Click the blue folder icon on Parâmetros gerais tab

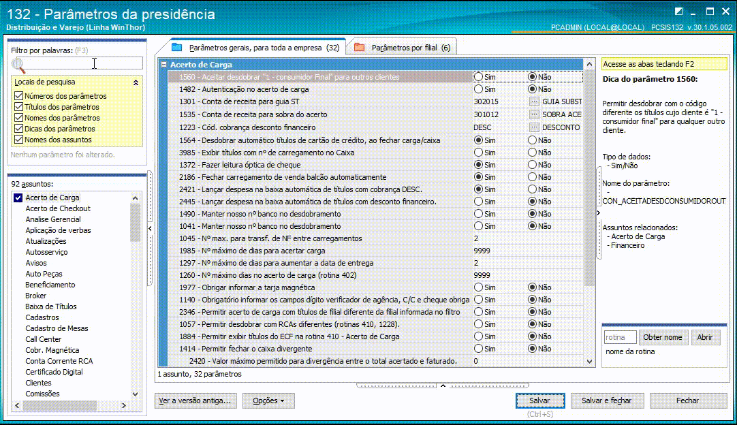point(176,47)
